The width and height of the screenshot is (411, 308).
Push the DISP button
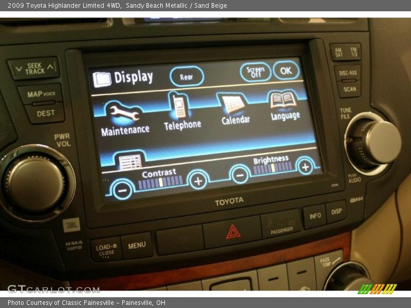(x=337, y=211)
